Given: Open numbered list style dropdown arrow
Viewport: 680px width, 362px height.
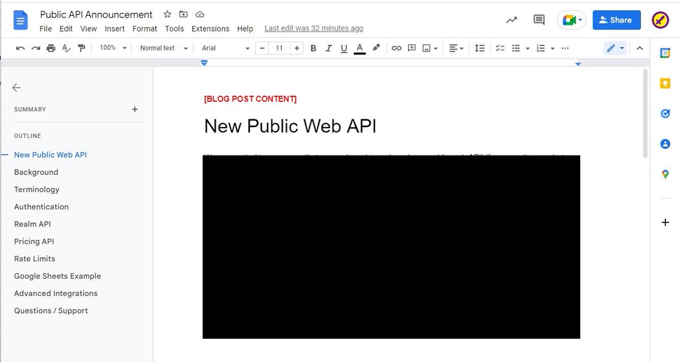Looking at the screenshot, I should pos(552,48).
